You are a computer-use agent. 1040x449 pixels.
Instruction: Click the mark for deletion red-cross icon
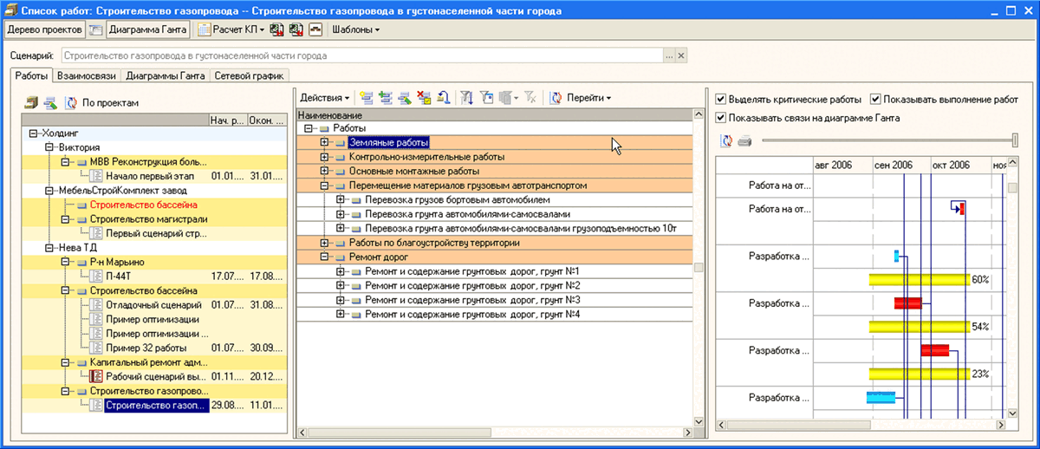tap(424, 98)
